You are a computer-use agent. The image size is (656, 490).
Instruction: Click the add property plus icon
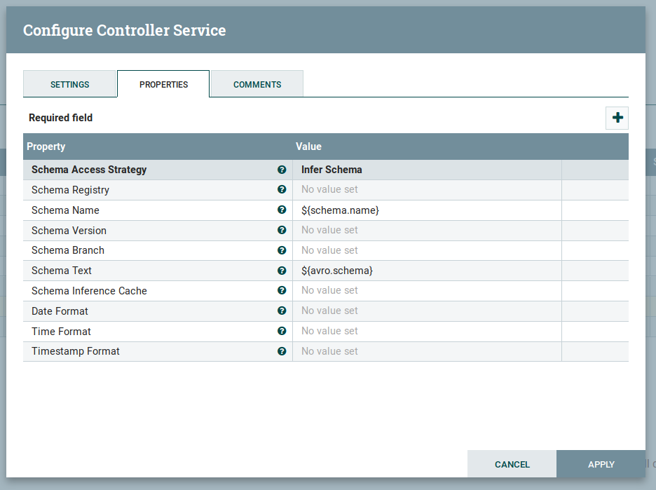617,118
